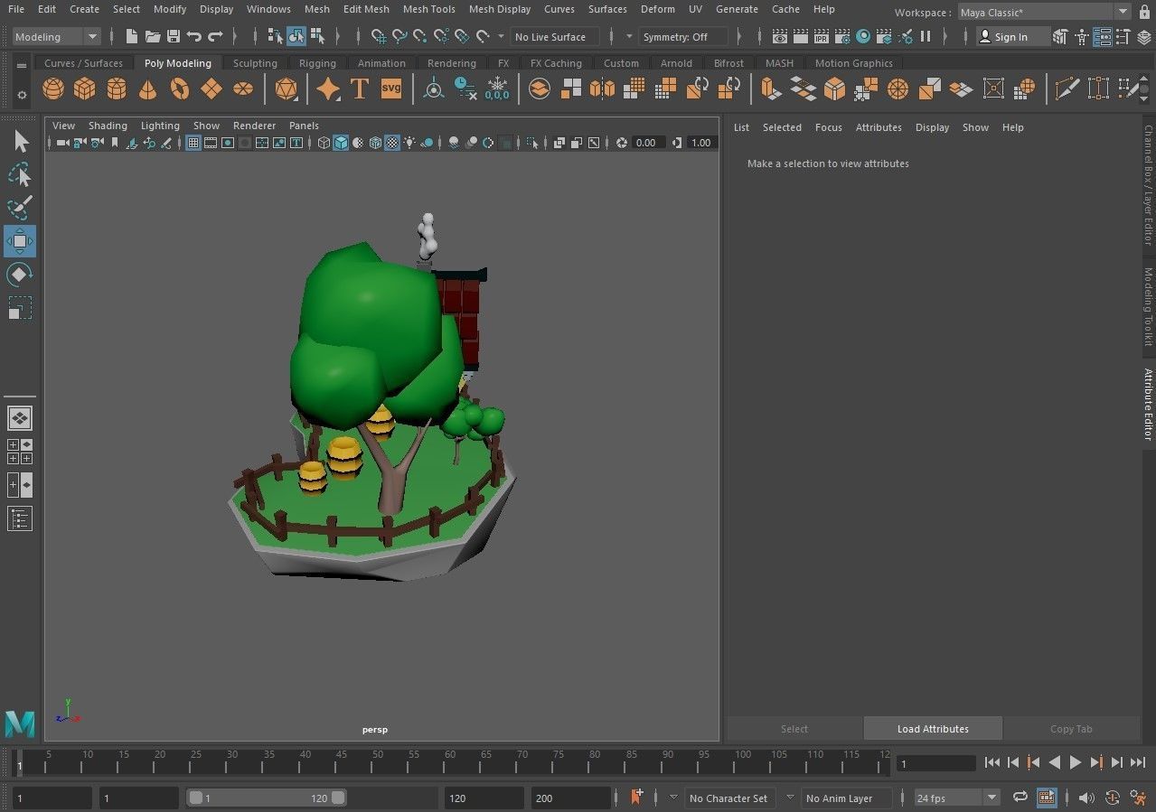The height and width of the screenshot is (812, 1156).
Task: Open the Modeling menu set dropdown
Action: click(56, 37)
